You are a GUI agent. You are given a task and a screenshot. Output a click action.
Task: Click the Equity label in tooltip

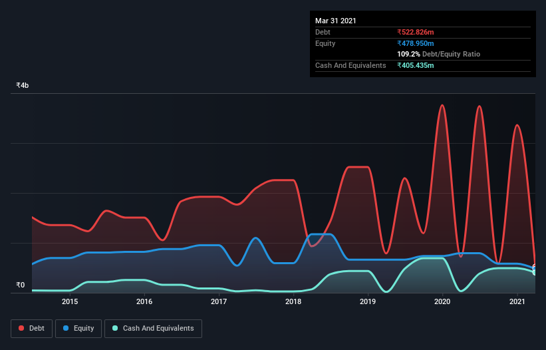[x=325, y=43]
